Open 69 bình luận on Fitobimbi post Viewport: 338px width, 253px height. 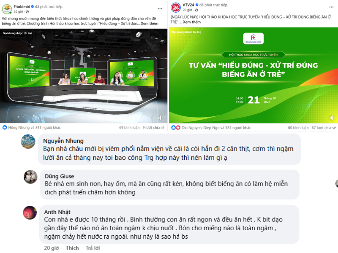(x=129, y=128)
